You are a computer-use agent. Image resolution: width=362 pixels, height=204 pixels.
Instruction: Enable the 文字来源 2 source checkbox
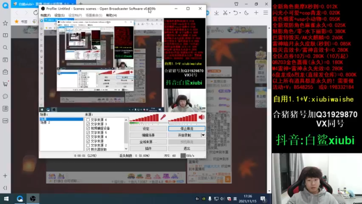click(x=88, y=145)
